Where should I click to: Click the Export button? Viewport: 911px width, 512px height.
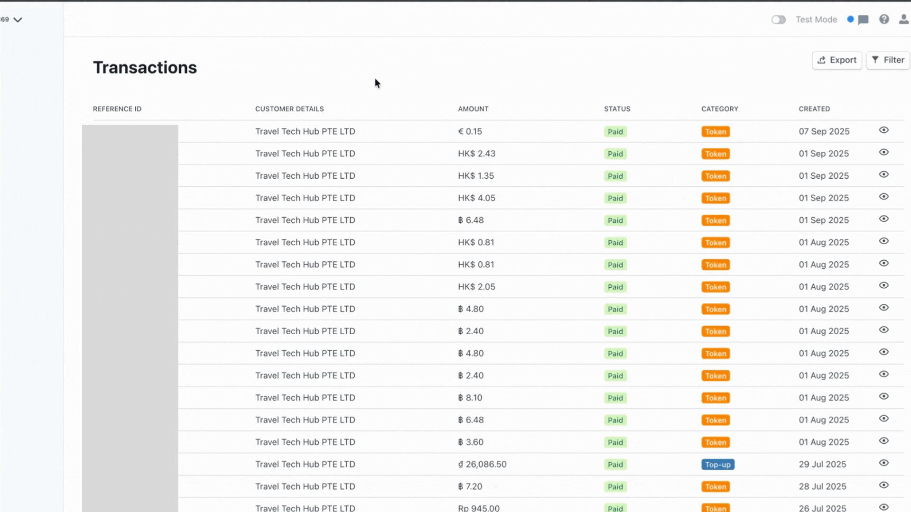click(x=837, y=60)
